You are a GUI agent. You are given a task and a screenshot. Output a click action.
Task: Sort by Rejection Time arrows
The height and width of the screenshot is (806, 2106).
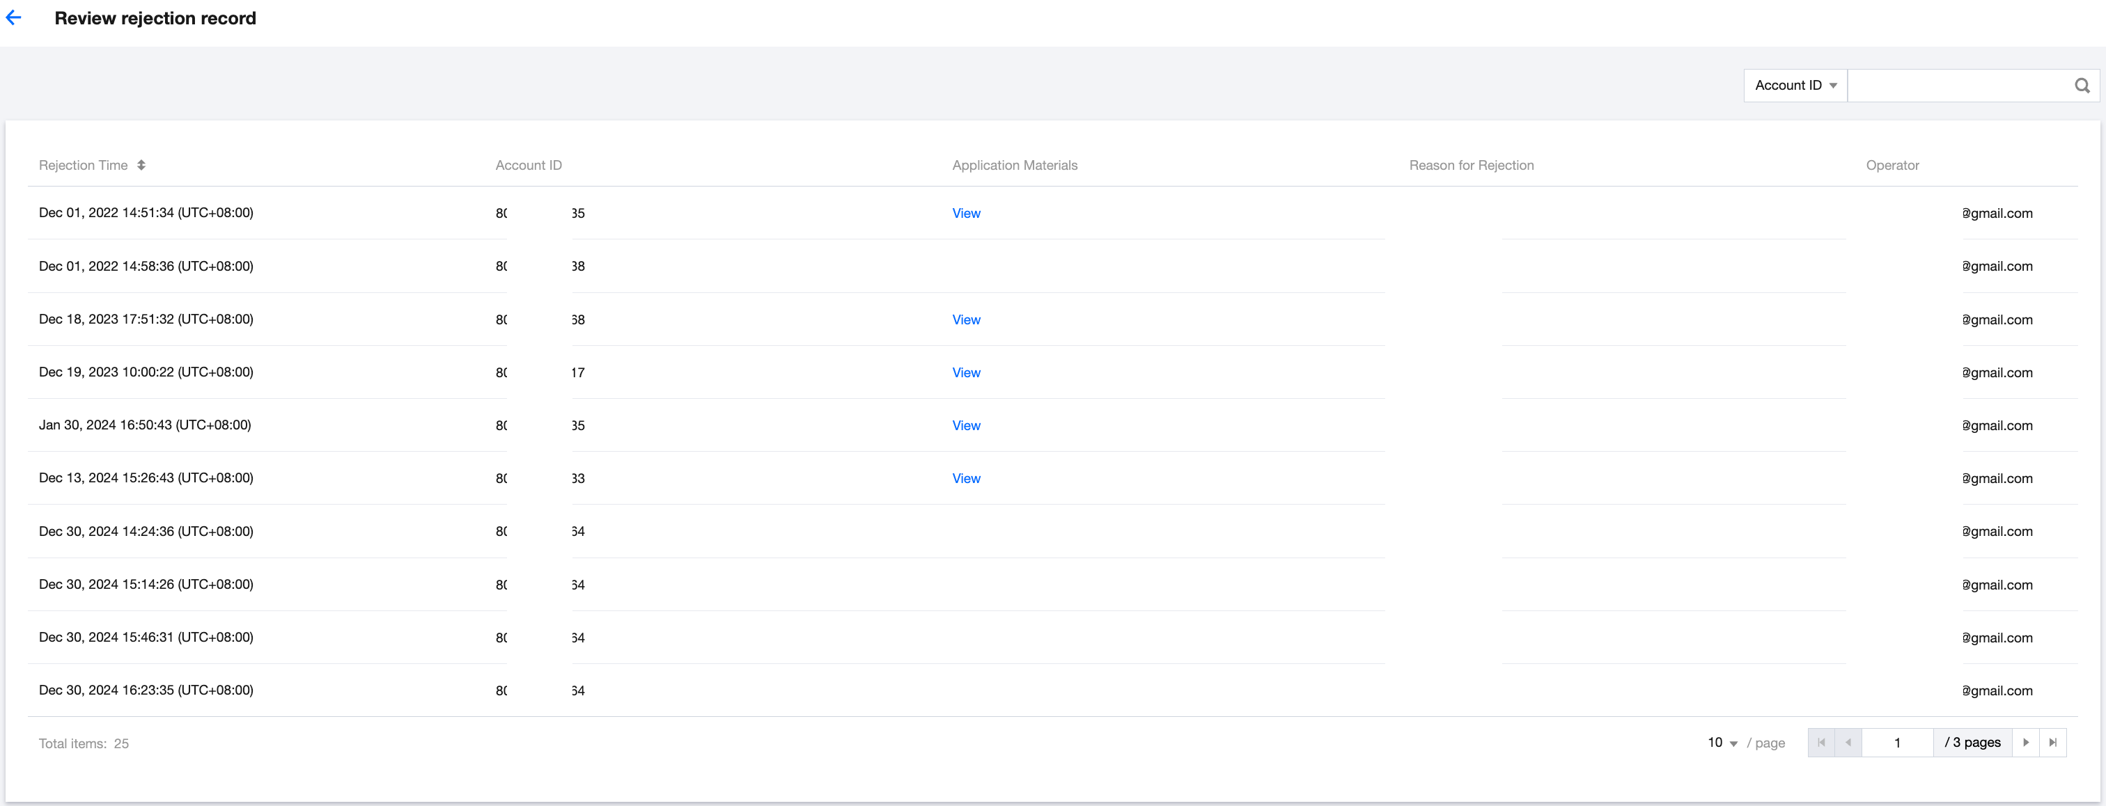tap(141, 165)
